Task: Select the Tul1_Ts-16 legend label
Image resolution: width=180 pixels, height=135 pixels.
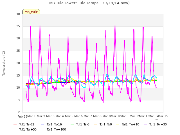Action: [54, 124]
